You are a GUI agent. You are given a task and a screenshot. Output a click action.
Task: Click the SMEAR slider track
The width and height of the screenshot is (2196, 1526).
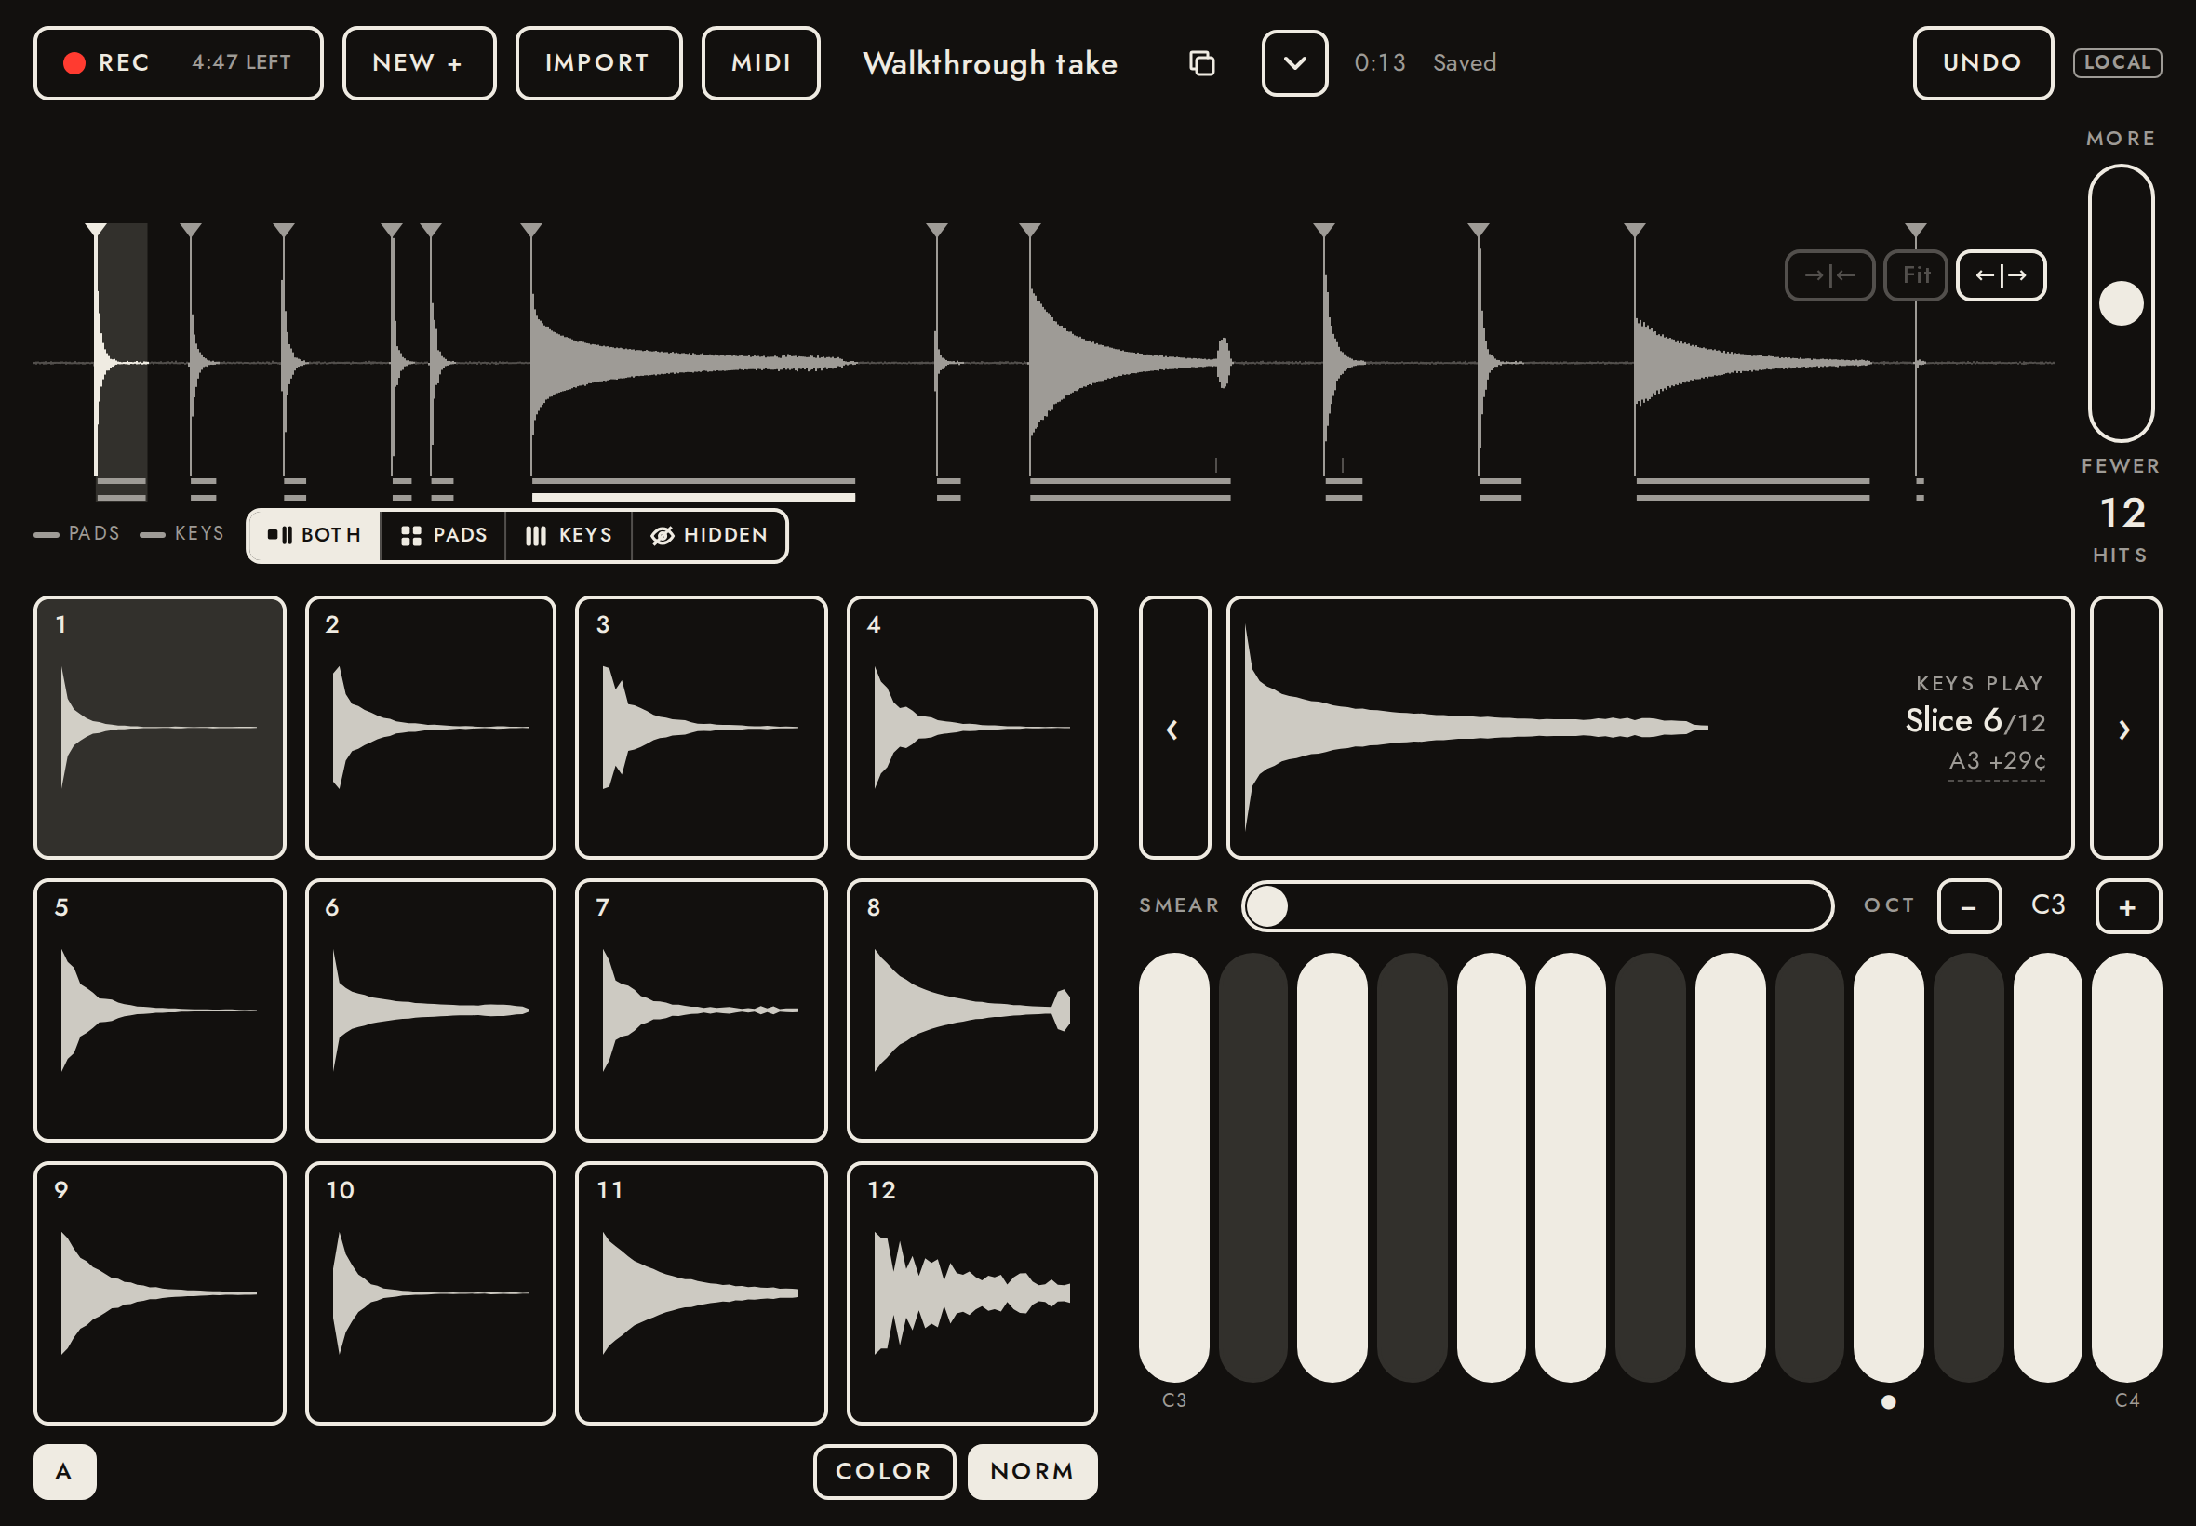coord(1537,906)
